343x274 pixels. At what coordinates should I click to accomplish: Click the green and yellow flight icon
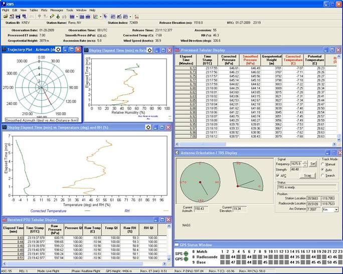(52, 17)
